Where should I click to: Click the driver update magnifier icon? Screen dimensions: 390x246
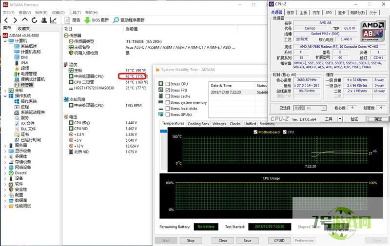116,20
